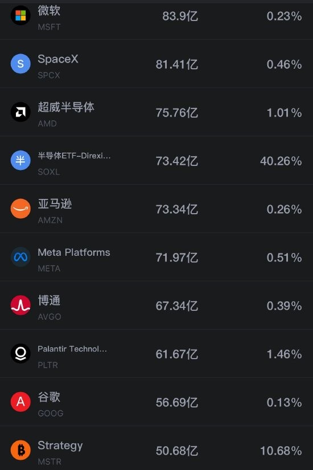Open the Palantir Technol... row title
The image size is (313, 470).
72,349
